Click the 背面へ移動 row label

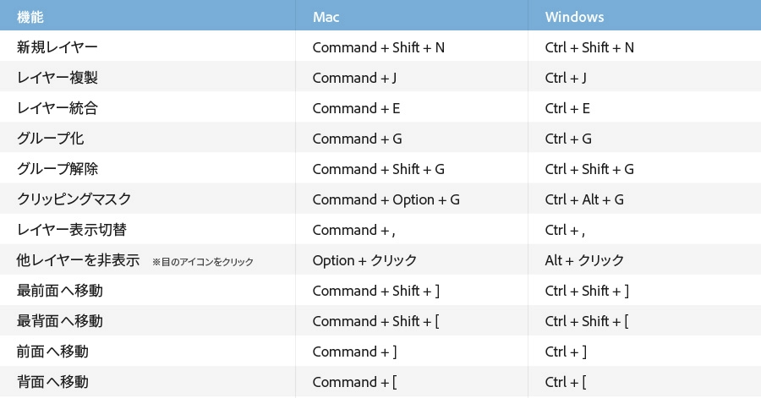(x=52, y=382)
